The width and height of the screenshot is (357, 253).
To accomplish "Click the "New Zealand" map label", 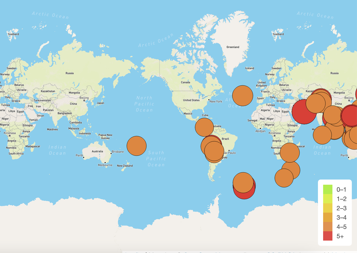I will coord(125,166).
